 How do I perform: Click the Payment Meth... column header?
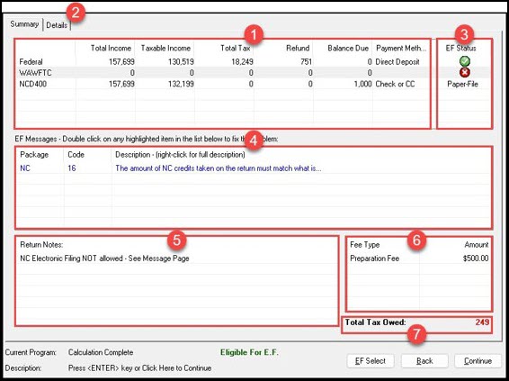pyautogui.click(x=401, y=48)
